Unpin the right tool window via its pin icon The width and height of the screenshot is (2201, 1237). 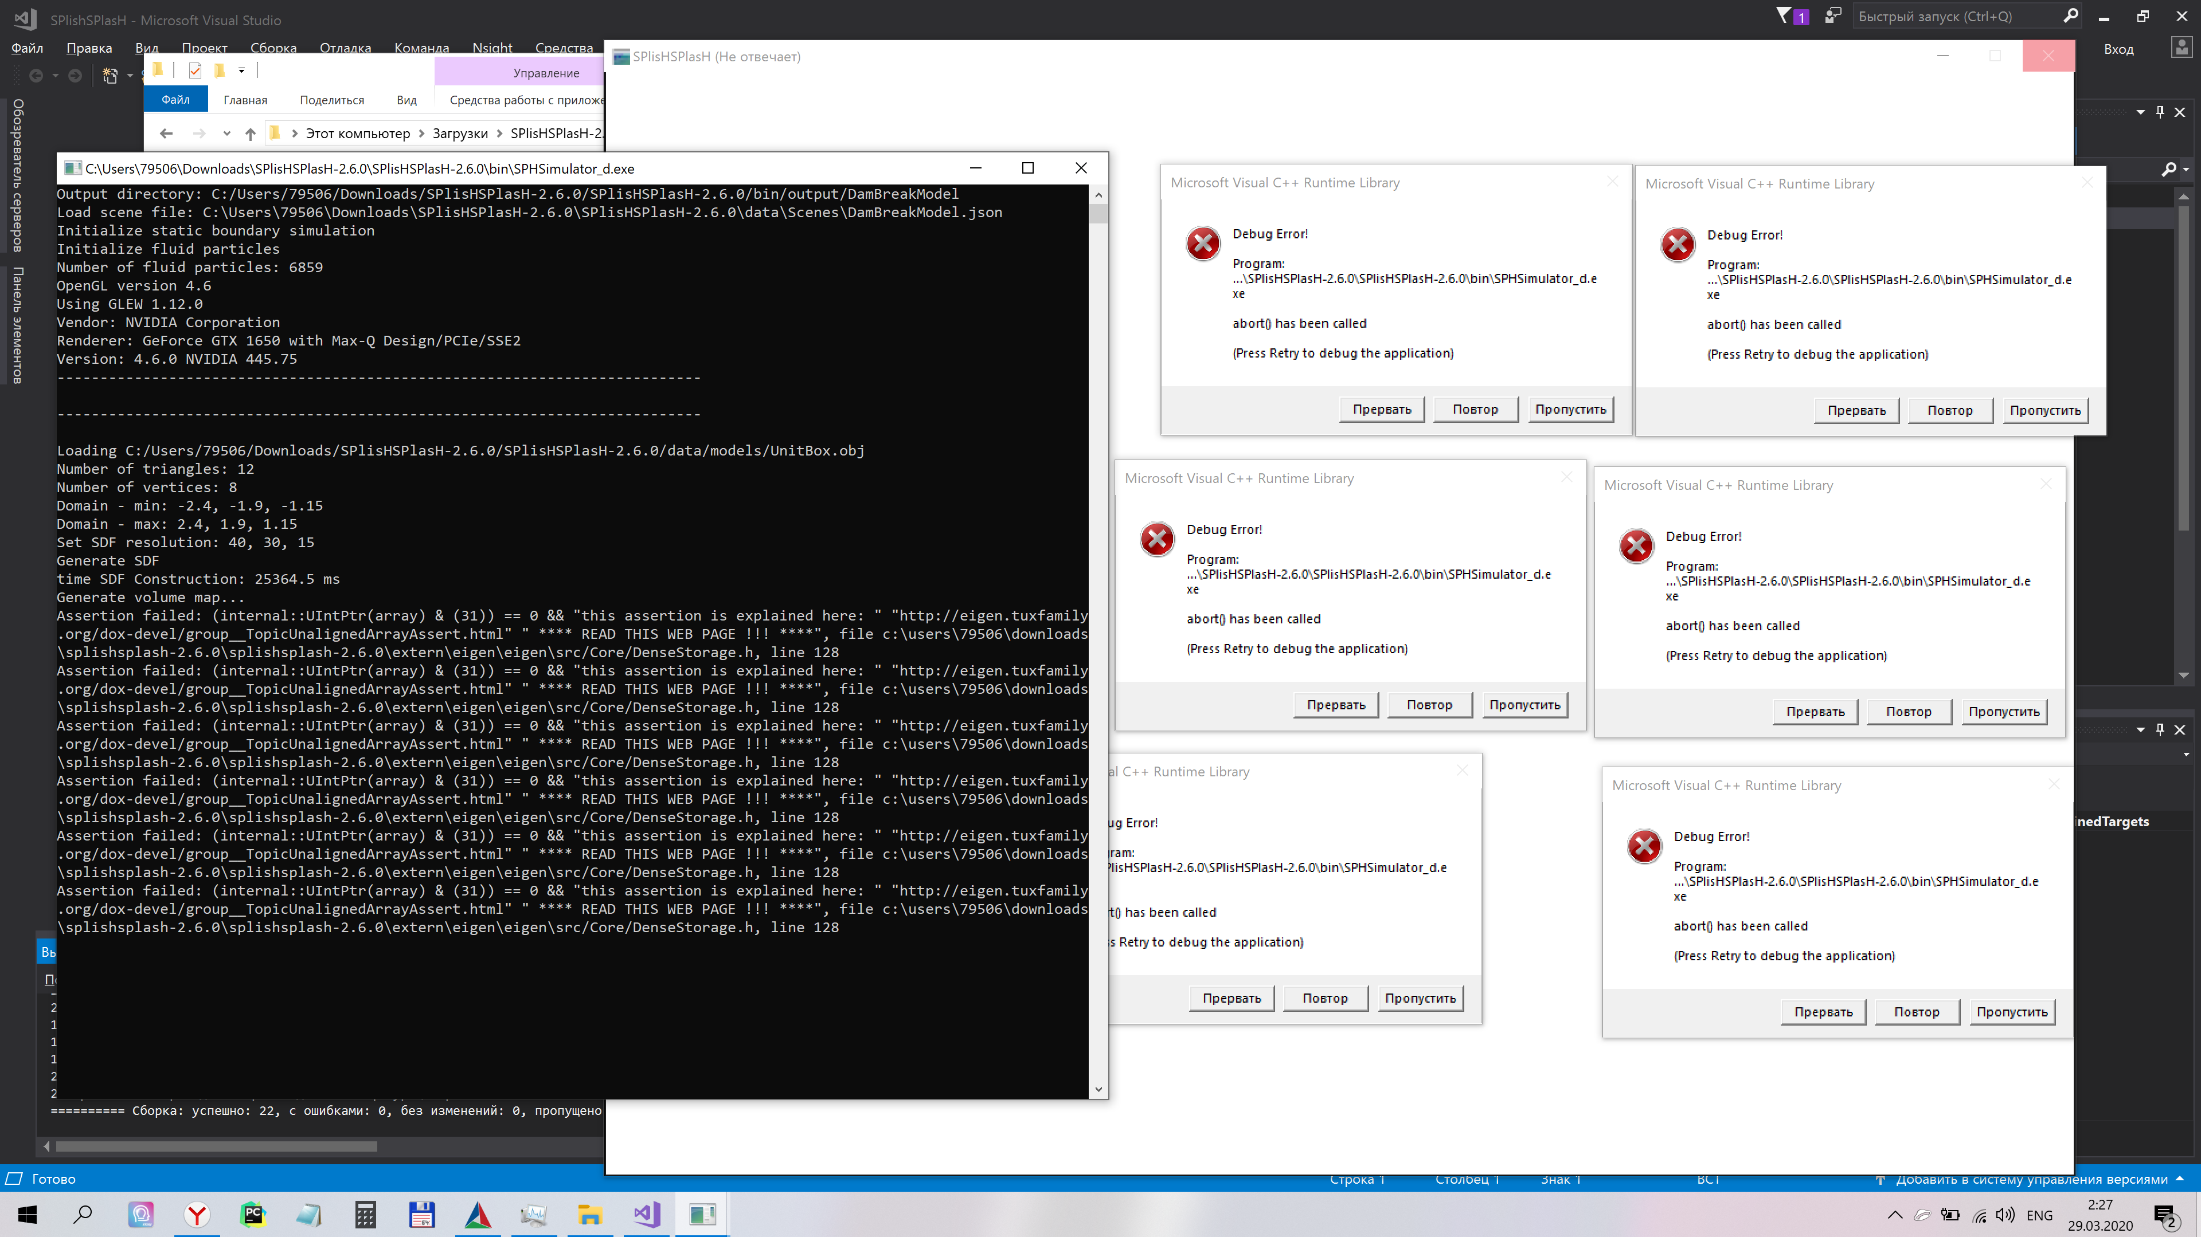(2161, 112)
